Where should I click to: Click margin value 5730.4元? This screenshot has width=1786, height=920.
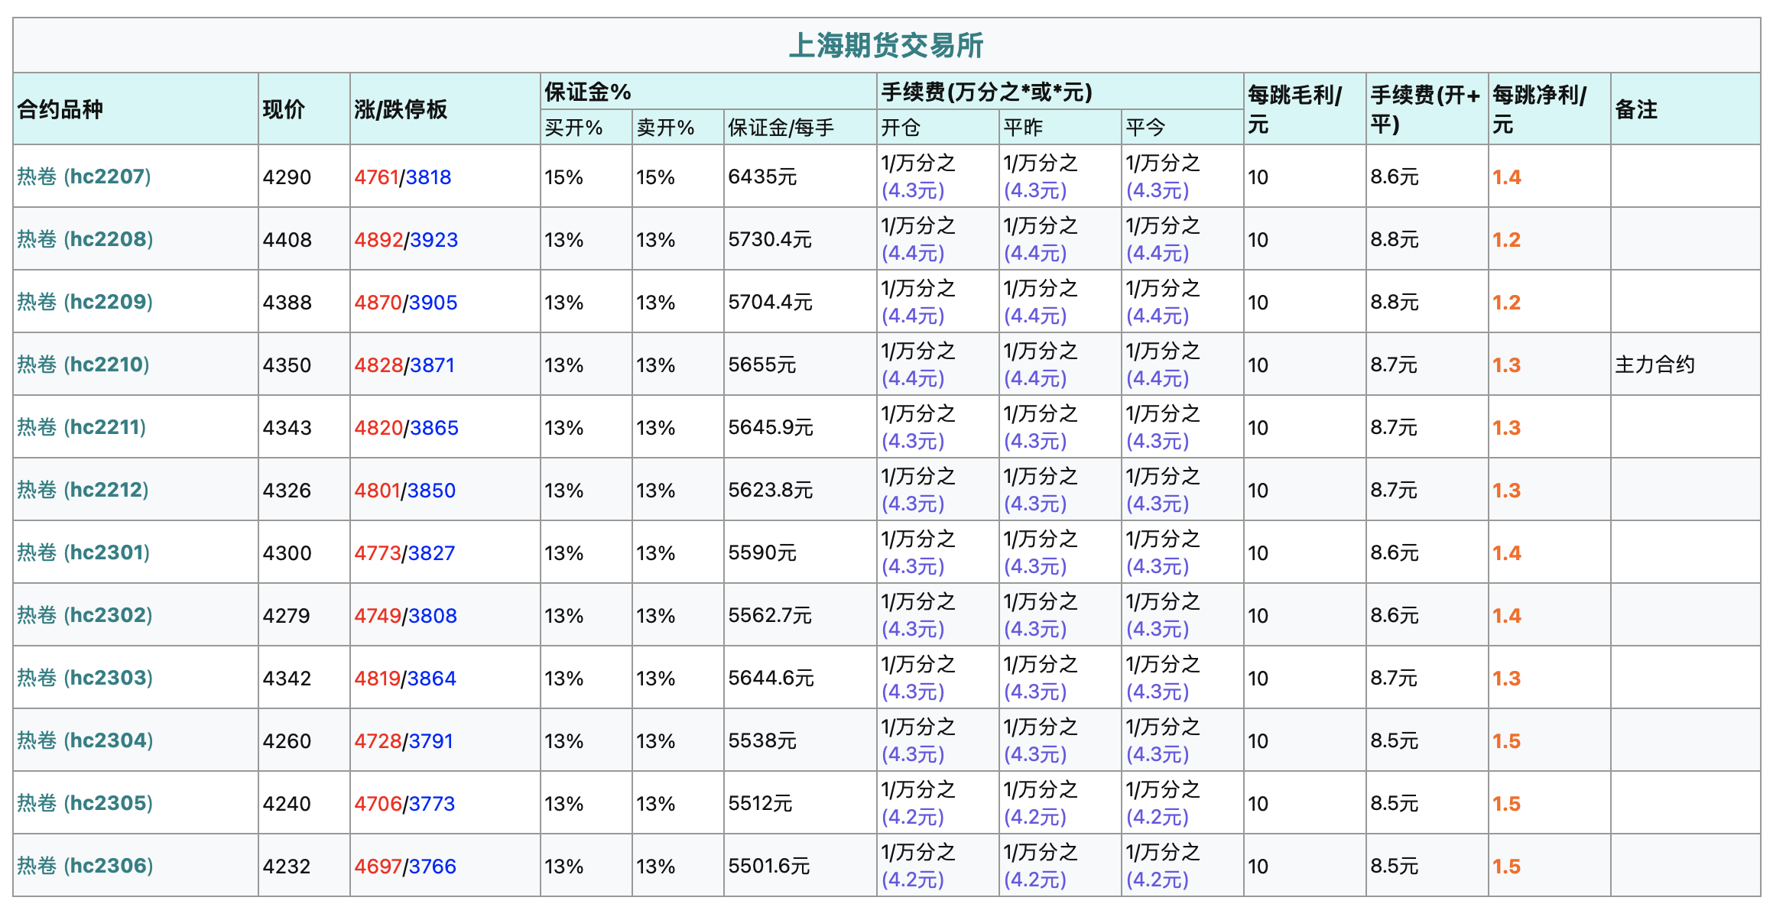770,240
